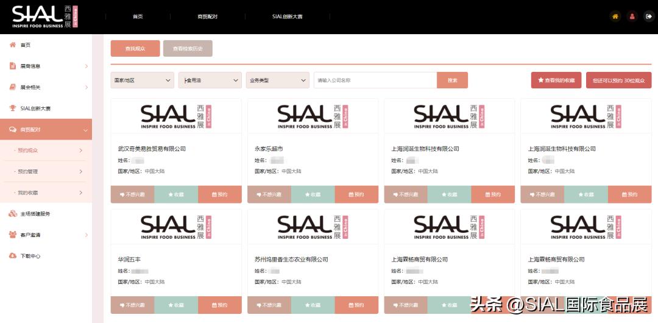Click the company name 苏州坞里香生态农业有限公司
The image size is (658, 323).
click(291, 259)
